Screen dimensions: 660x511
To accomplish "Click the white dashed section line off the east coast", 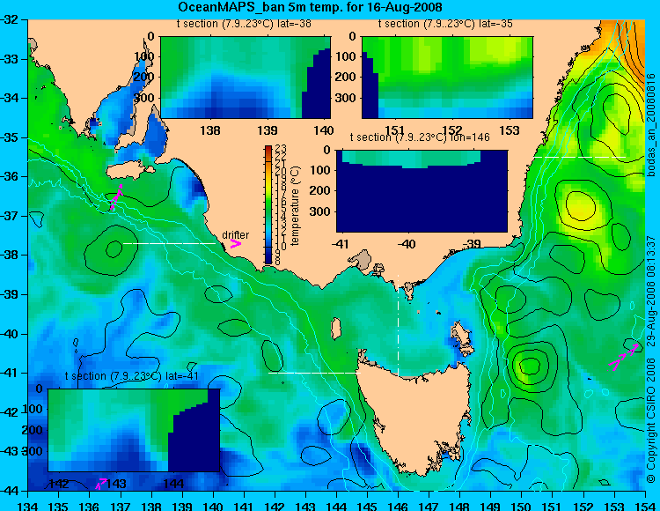I will click(x=580, y=157).
